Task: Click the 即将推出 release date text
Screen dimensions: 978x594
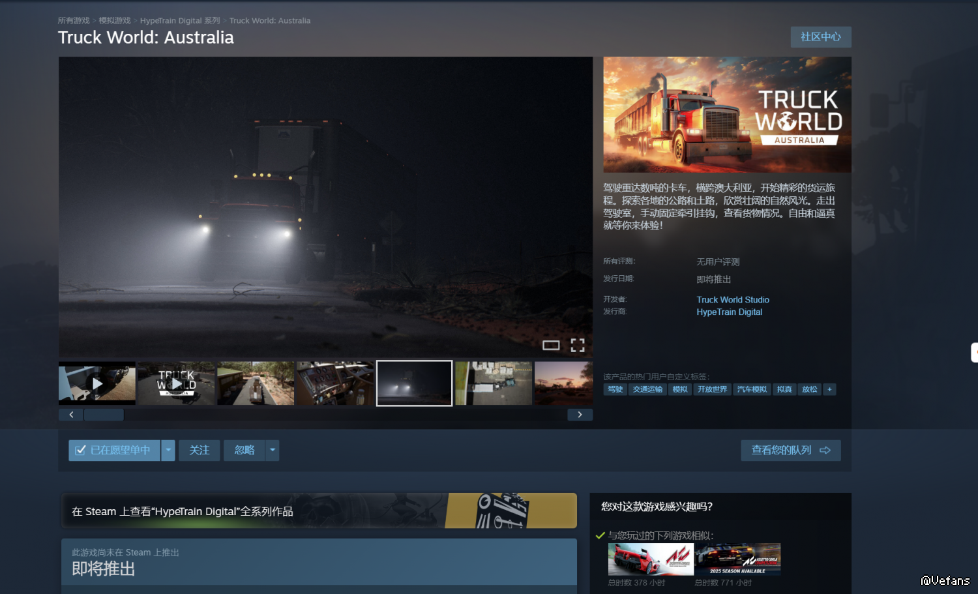Action: click(714, 280)
